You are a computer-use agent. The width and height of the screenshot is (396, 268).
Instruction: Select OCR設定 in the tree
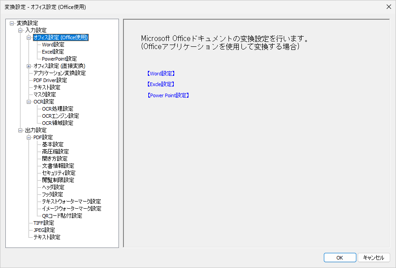[44, 102]
